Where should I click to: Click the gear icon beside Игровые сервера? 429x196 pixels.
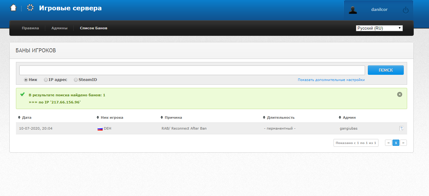[x=30, y=8]
